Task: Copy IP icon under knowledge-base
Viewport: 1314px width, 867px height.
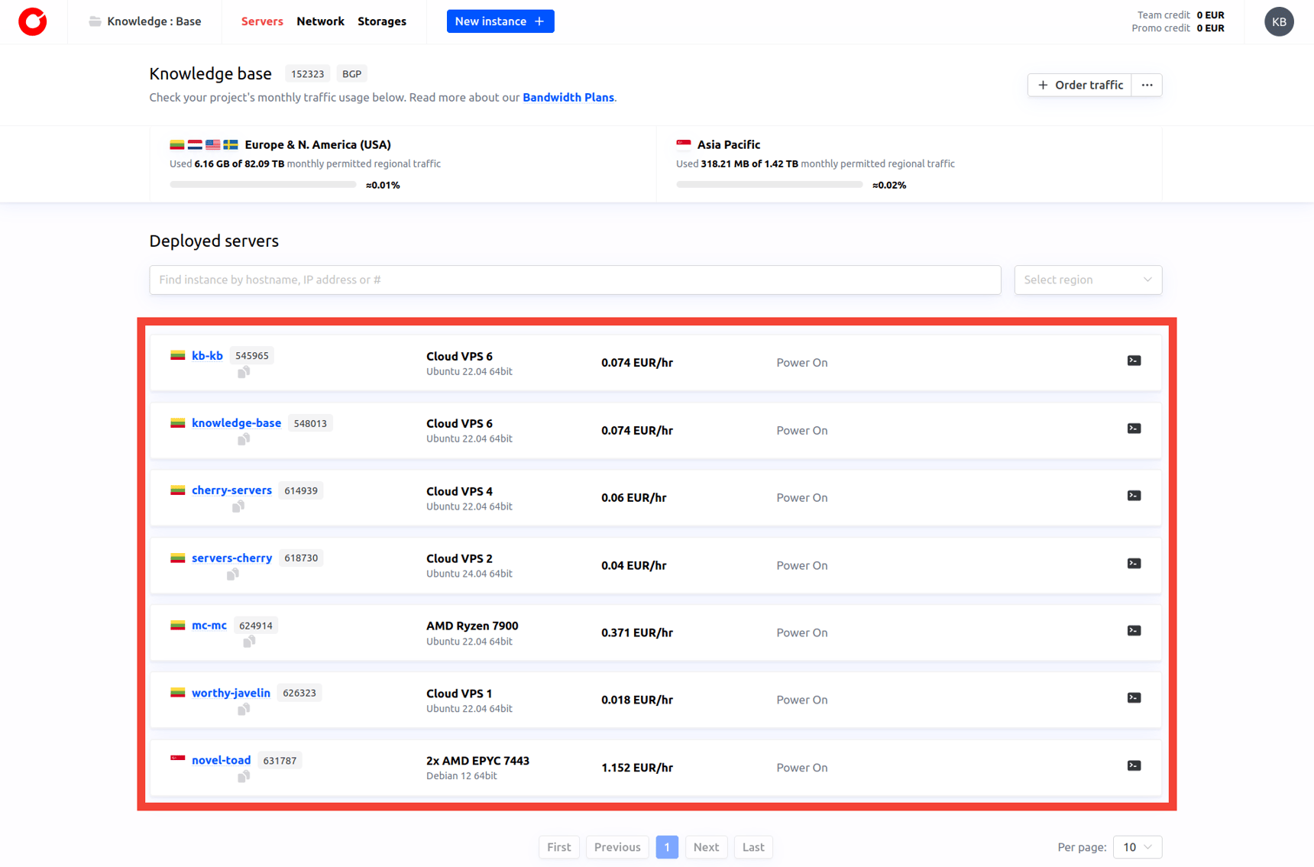Action: pyautogui.click(x=244, y=439)
